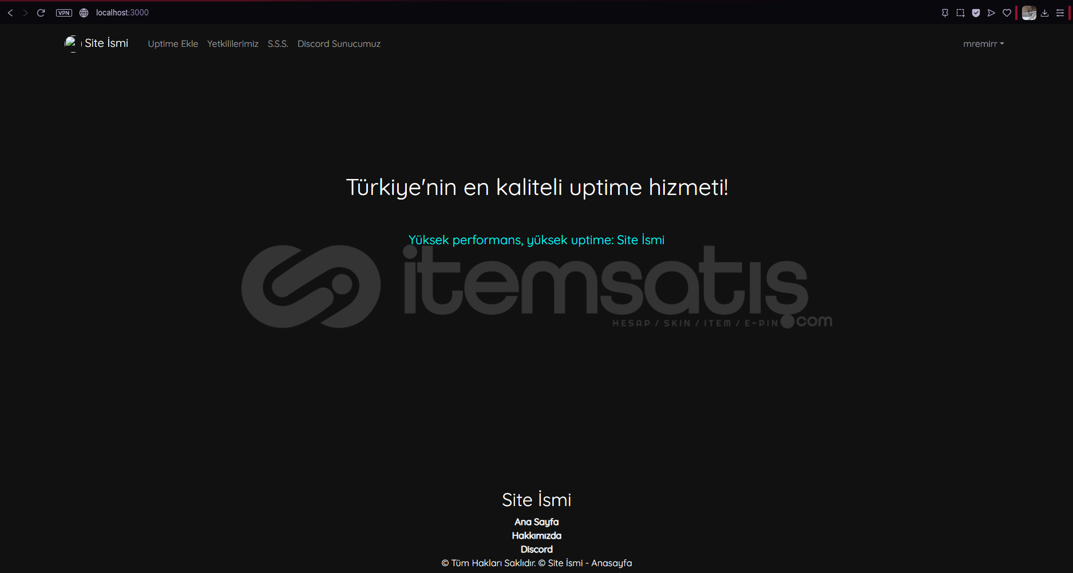The width and height of the screenshot is (1073, 573).
Task: Click the cyan "Yüksek performans, yüksek uptime" tagline
Action: [536, 240]
